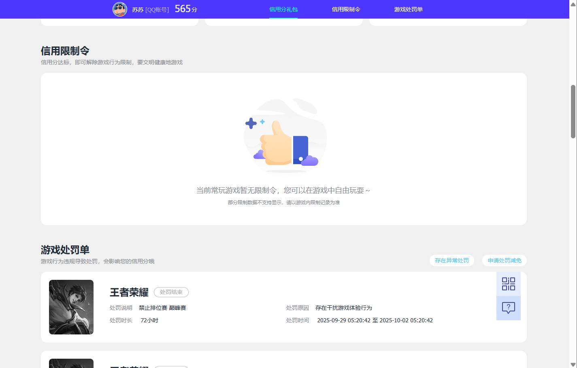The width and height of the screenshot is (577, 368).
Task: Click the 王者荣耀 game cover thumbnail
Action: (x=71, y=307)
